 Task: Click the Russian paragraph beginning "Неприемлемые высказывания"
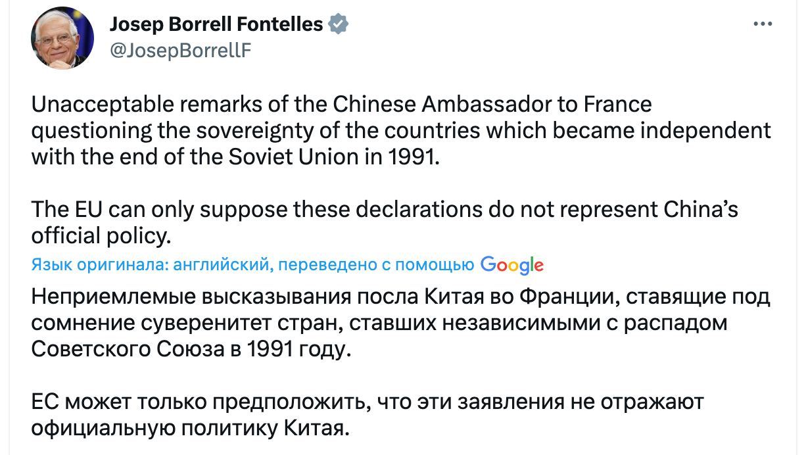tap(400, 323)
